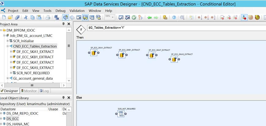The image size is (266, 126).
Task: Click the Paste clipboard icon
Action: (39, 17)
